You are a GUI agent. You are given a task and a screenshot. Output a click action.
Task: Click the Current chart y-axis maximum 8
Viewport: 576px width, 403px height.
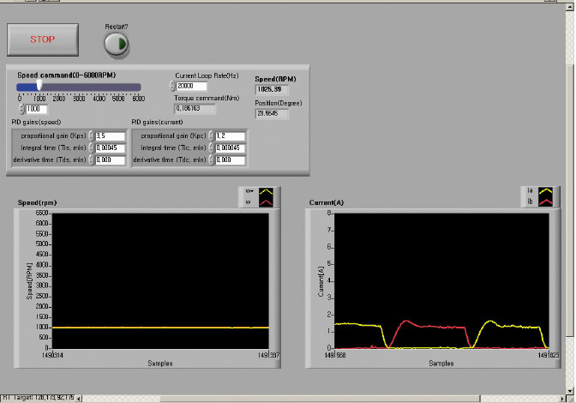(329, 213)
